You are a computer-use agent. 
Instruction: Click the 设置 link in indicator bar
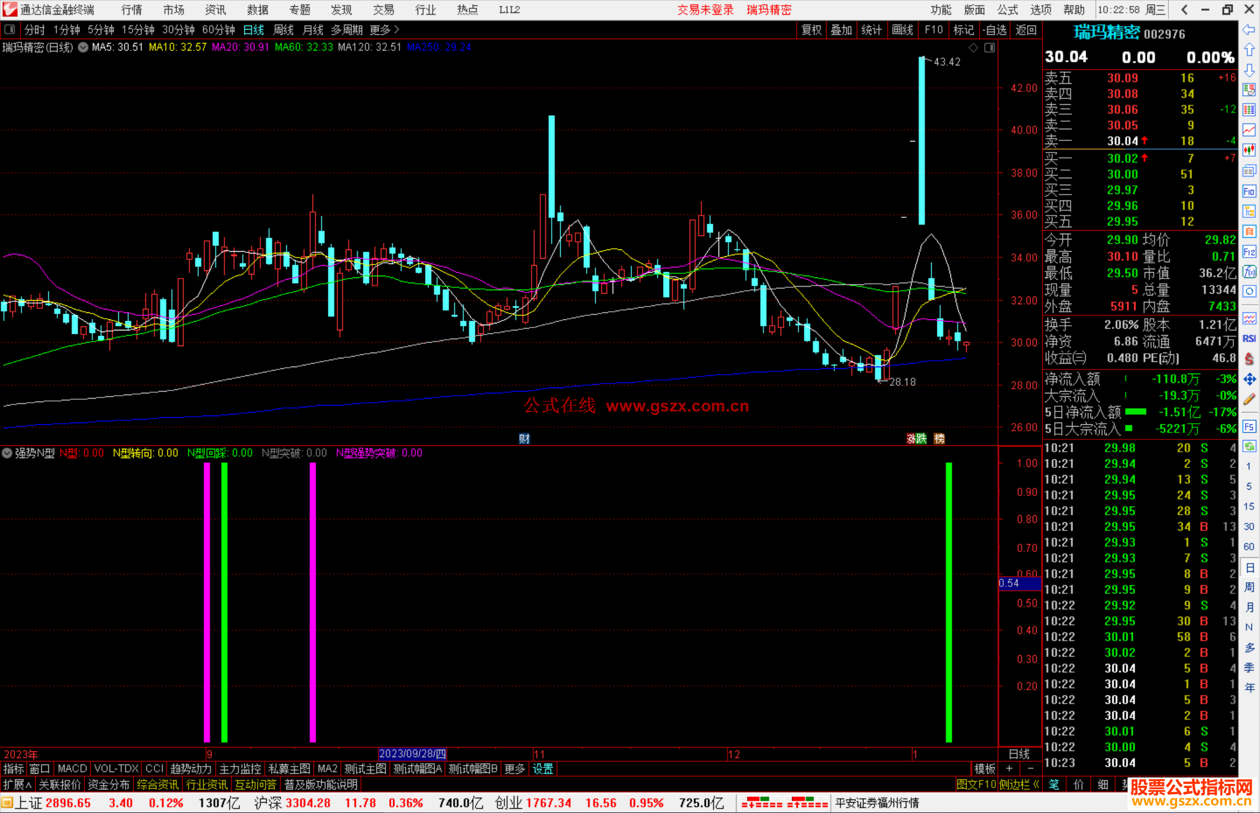(542, 769)
